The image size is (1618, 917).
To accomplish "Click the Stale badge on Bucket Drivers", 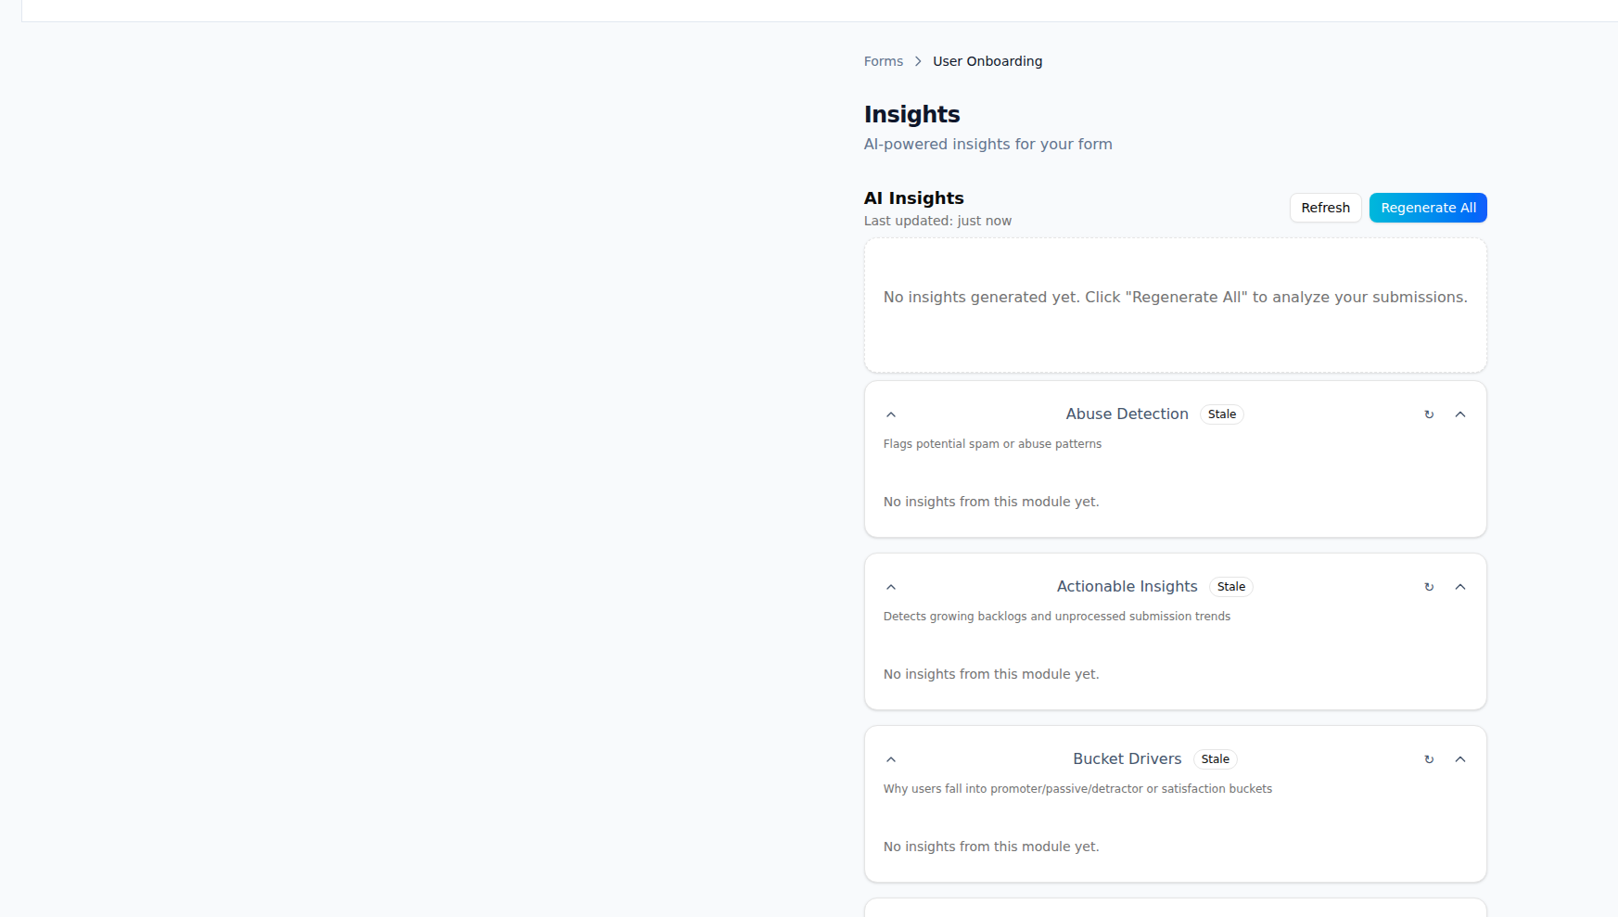I will (1215, 758).
